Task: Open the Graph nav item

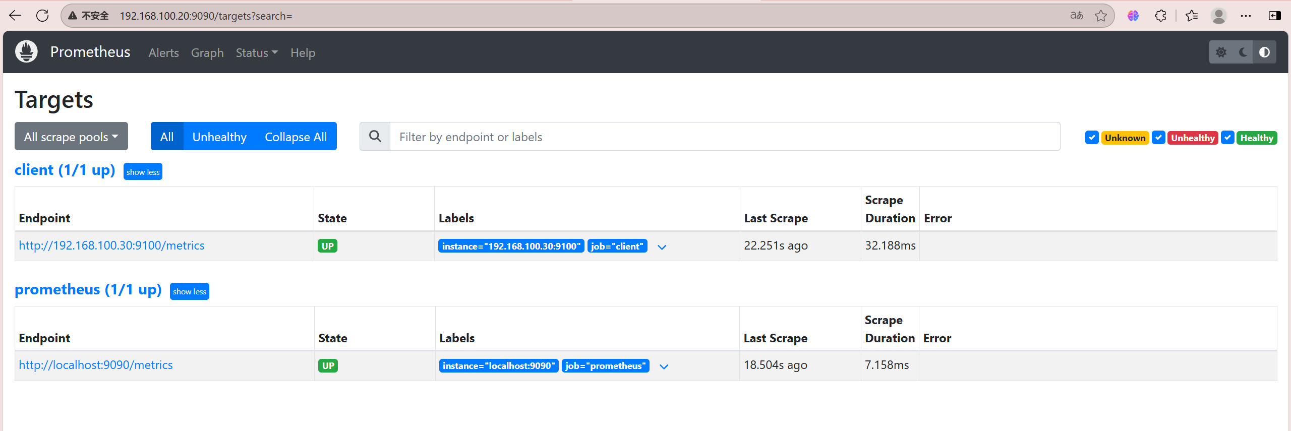Action: click(207, 52)
